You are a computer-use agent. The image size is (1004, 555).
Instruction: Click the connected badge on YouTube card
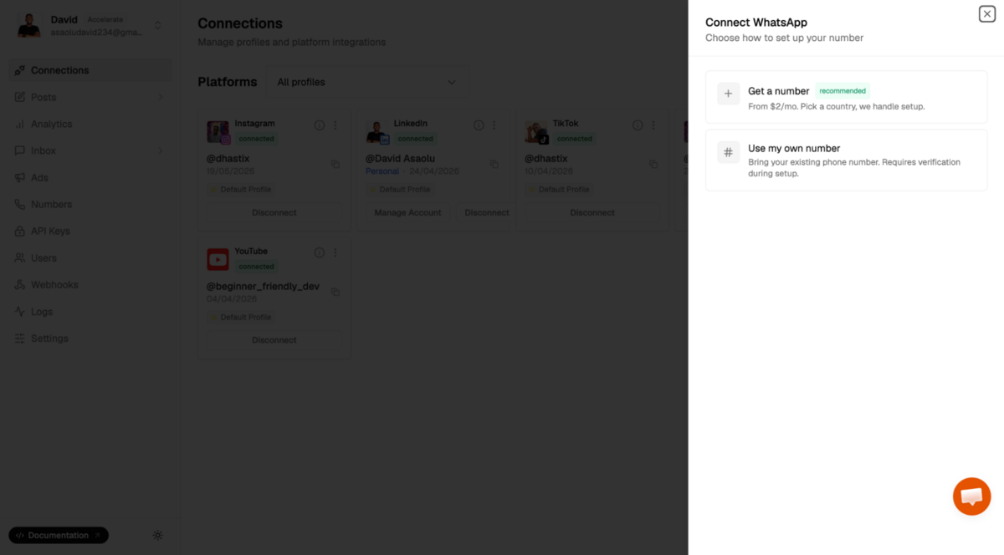(256, 267)
